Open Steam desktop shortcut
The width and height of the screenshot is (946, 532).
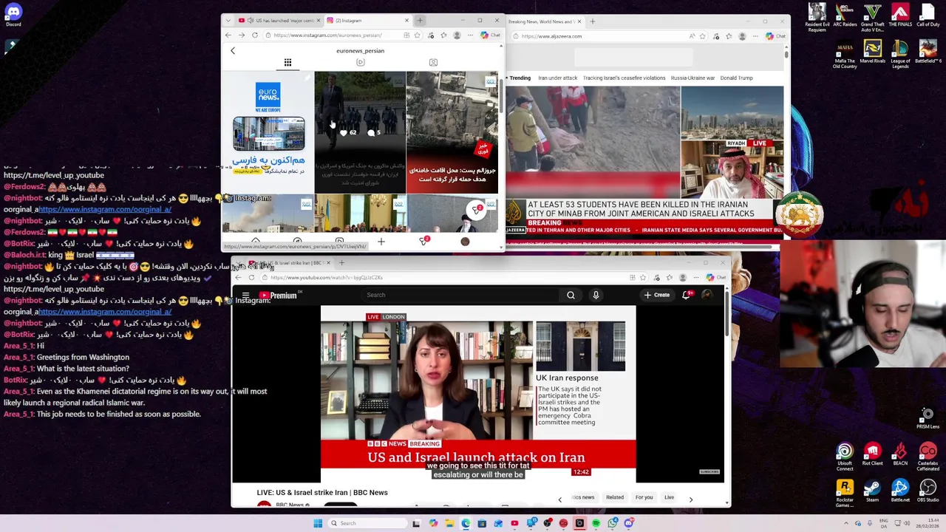point(872,491)
